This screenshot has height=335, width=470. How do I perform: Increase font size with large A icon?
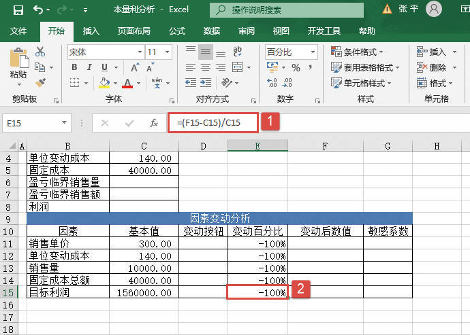pos(135,67)
